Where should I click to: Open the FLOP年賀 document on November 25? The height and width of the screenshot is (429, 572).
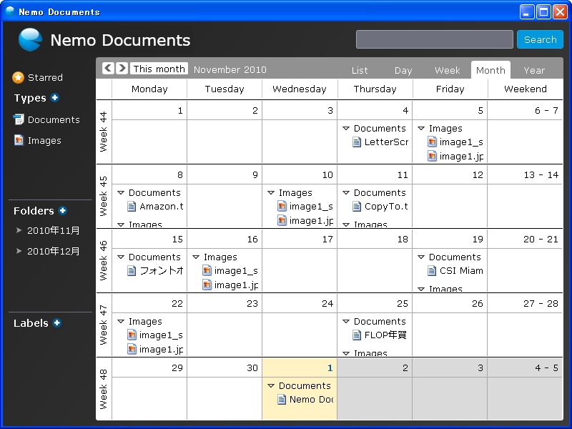[381, 335]
